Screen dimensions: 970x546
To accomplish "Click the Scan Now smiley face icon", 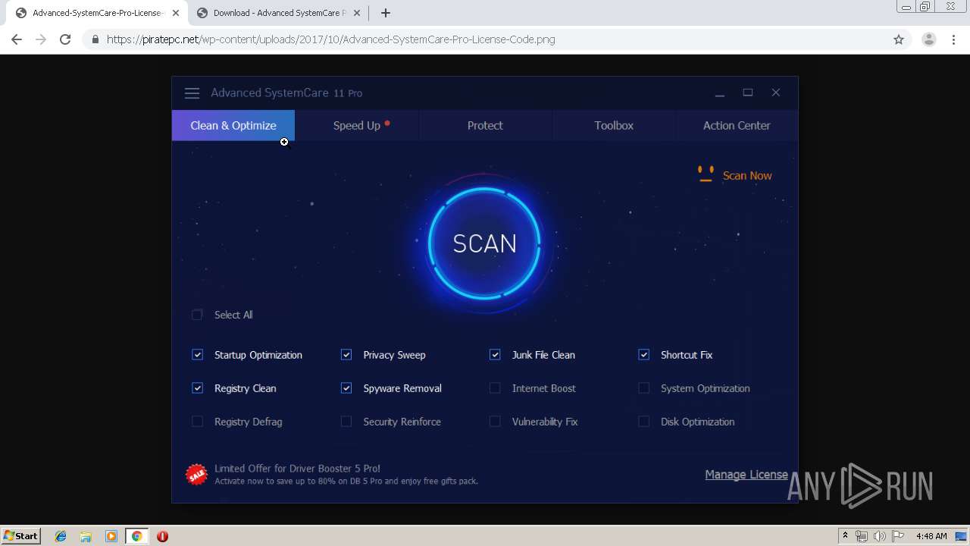I will [706, 174].
